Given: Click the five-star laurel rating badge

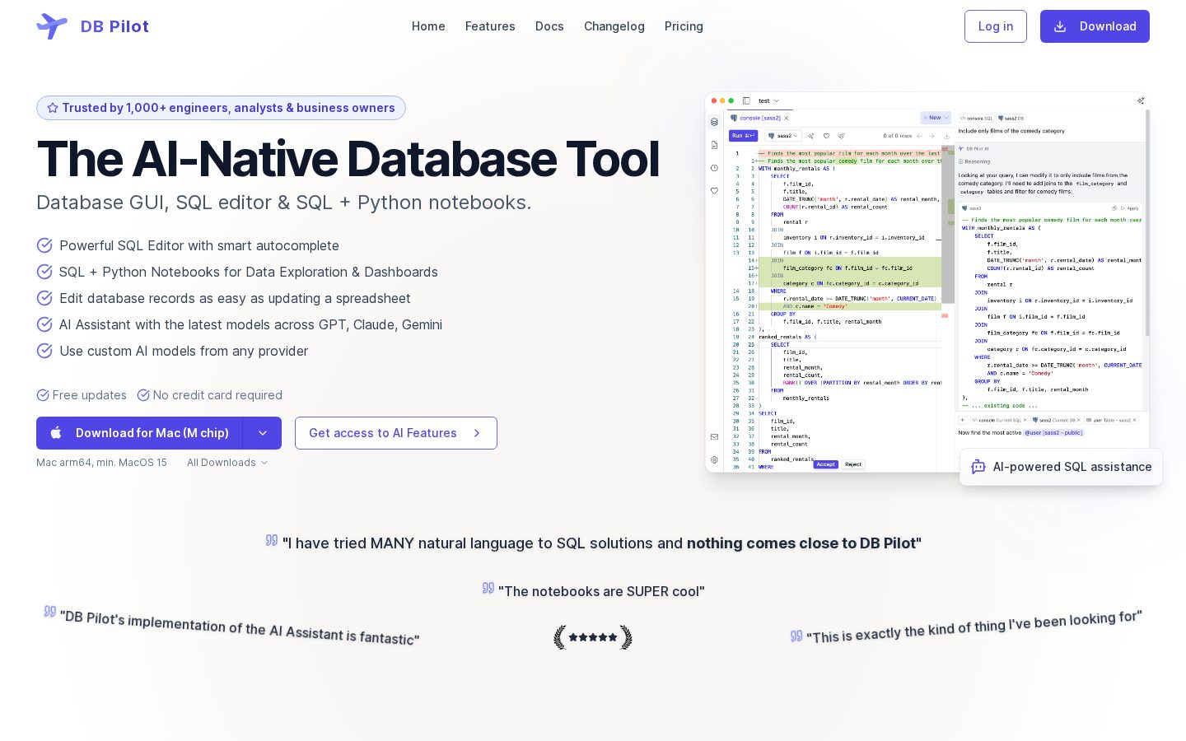Looking at the screenshot, I should coord(593,637).
